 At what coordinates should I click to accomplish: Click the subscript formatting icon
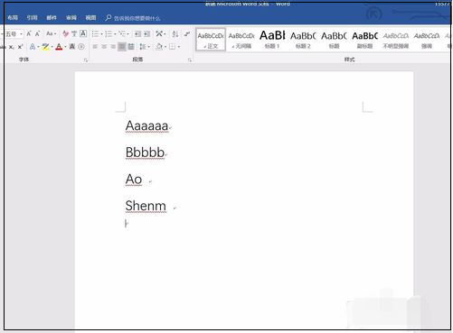12,47
